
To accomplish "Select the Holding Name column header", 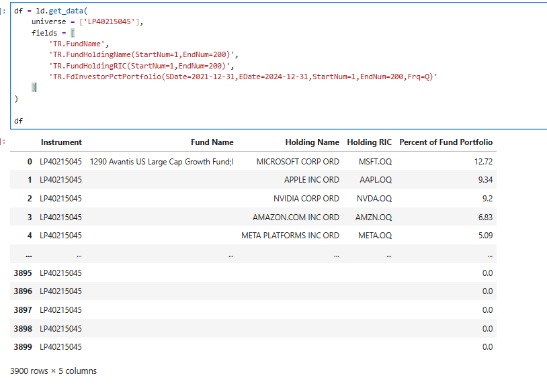I will pyautogui.click(x=312, y=142).
